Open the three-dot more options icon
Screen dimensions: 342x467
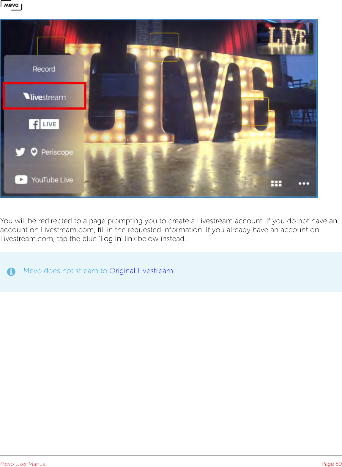click(304, 183)
